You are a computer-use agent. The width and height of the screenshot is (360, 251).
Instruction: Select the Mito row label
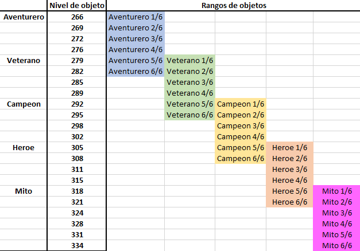click(x=24, y=191)
